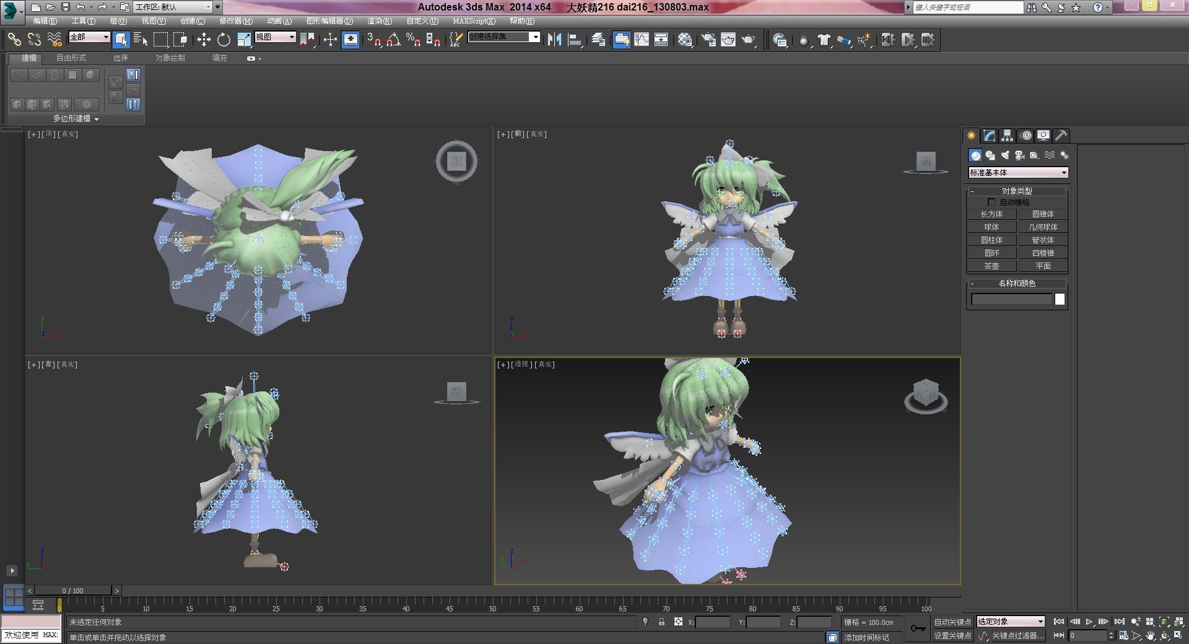
Task: Activate the Select and Move tool
Action: tap(204, 40)
